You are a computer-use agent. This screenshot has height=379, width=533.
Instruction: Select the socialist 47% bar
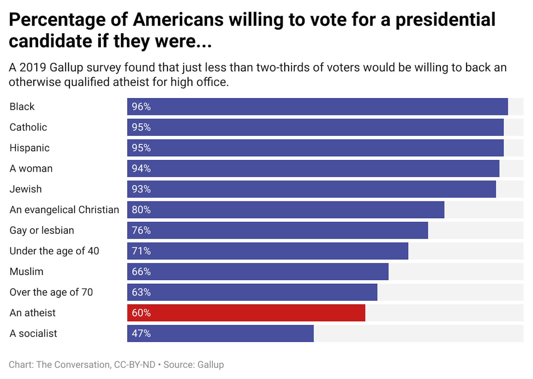click(x=220, y=333)
